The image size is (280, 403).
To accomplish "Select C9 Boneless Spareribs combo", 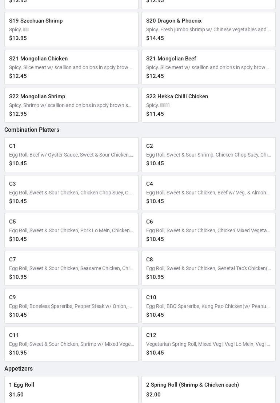I will [71, 306].
